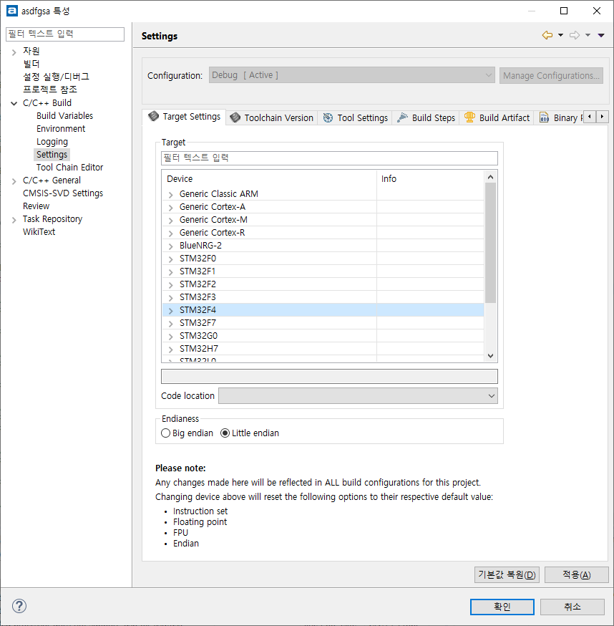Click the Tool Settings tab icon
Screen dimensions: 614x626
[328, 117]
